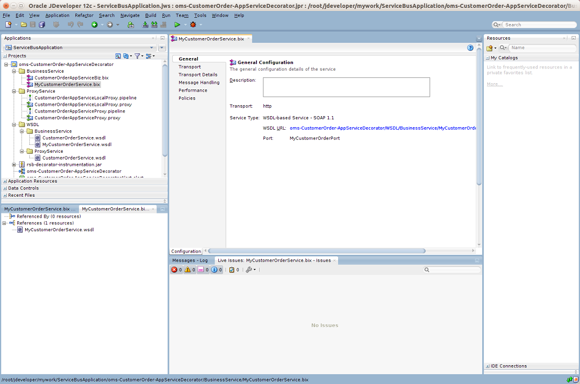Click the Debug ladybug icon
This screenshot has height=384, width=580.
193,25
